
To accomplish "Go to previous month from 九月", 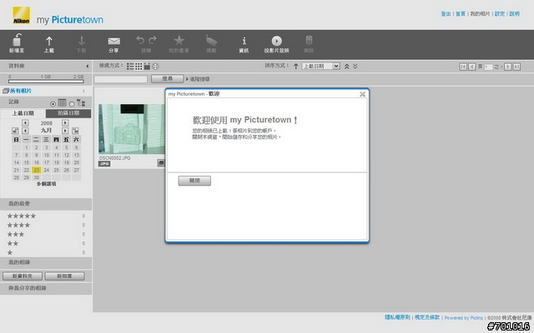I will coord(25,131).
